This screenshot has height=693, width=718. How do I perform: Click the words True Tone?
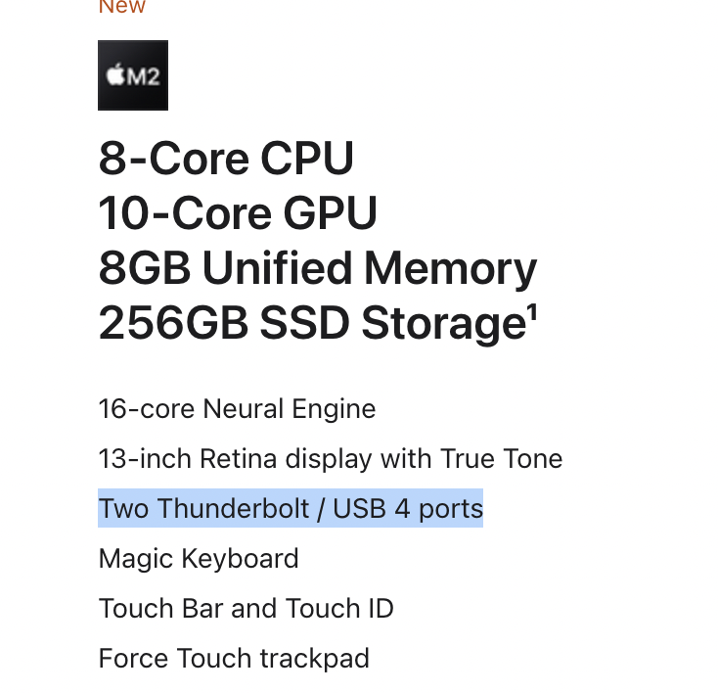501,459
